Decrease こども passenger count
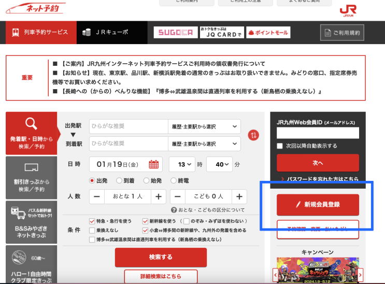The width and height of the screenshot is (385, 284). pyautogui.click(x=178, y=196)
